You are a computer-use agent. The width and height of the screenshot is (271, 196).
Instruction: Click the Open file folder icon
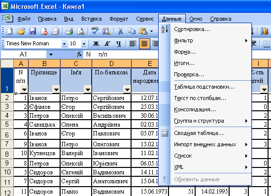click(x=21, y=31)
